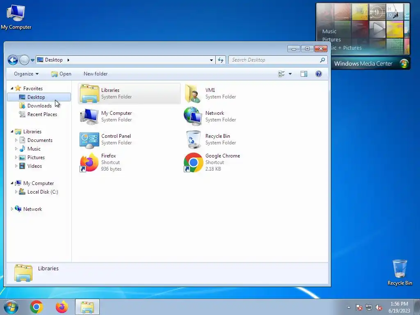Open the VM1 user folder icon
The height and width of the screenshot is (315, 420).
193,94
